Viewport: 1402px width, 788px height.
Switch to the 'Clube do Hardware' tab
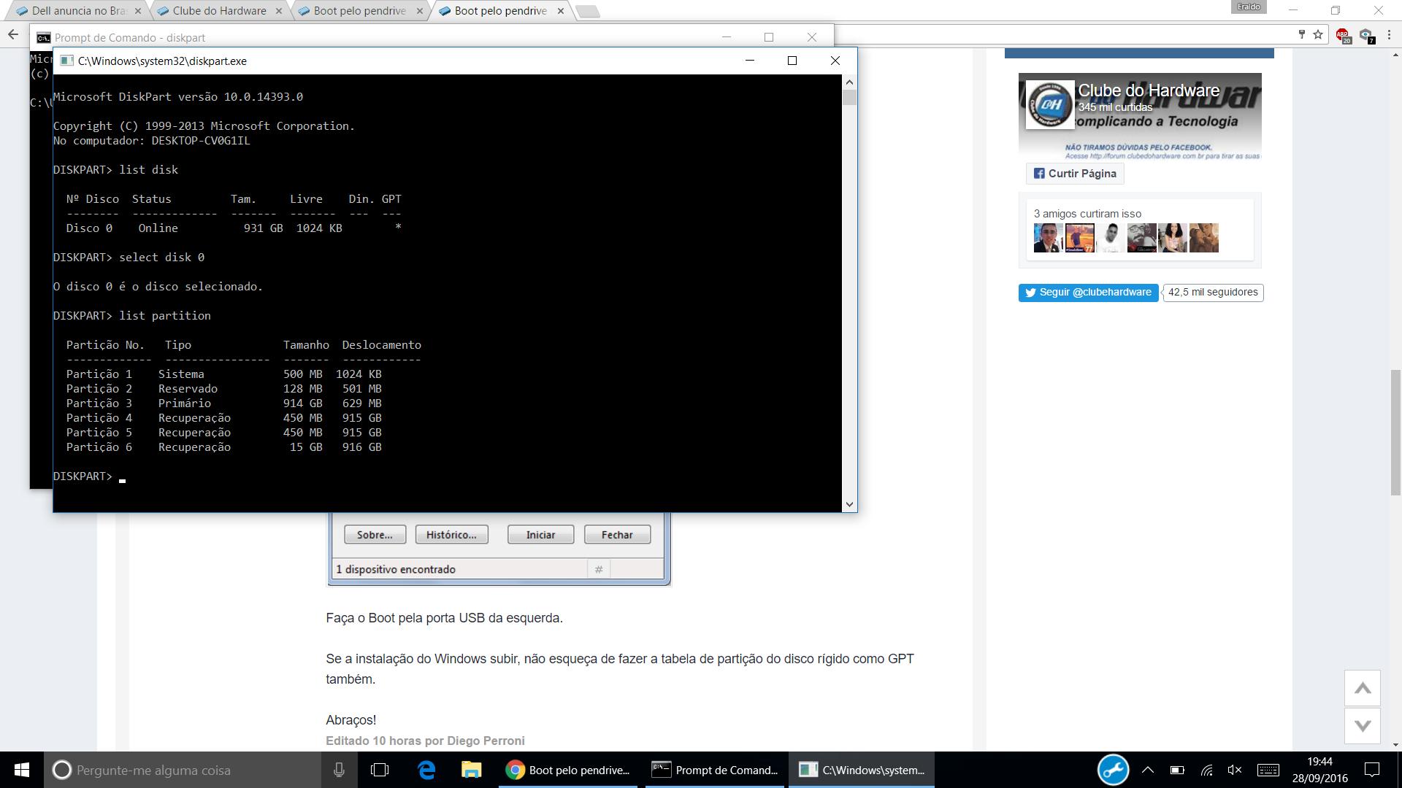point(219,11)
